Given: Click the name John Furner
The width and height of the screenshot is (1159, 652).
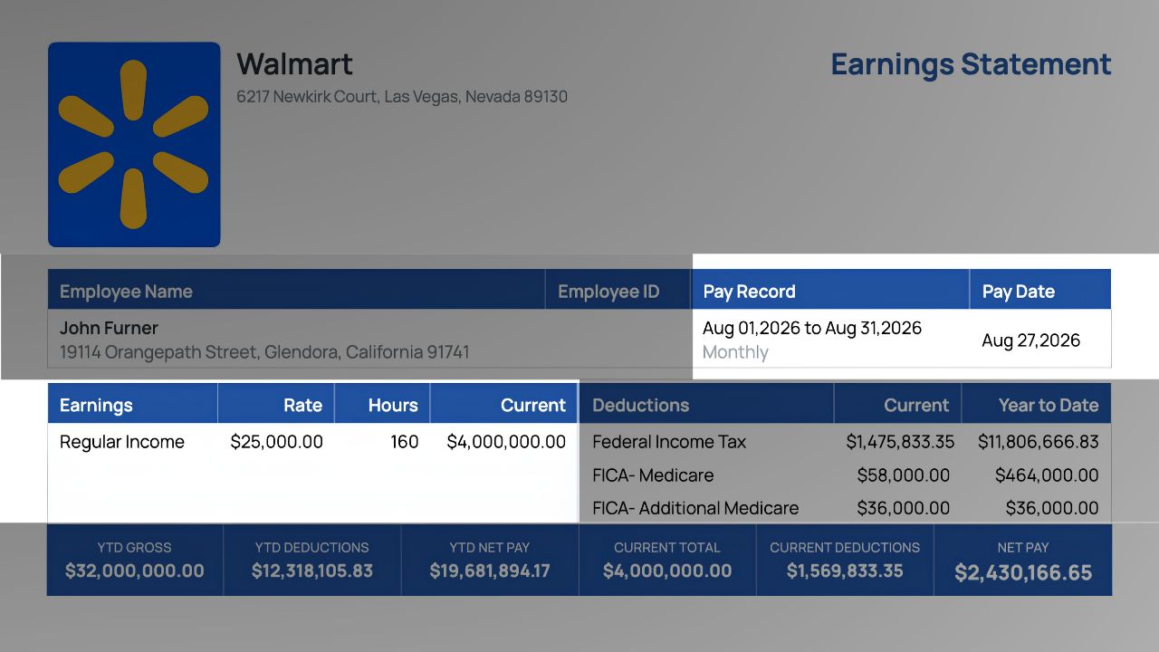Looking at the screenshot, I should [x=109, y=328].
